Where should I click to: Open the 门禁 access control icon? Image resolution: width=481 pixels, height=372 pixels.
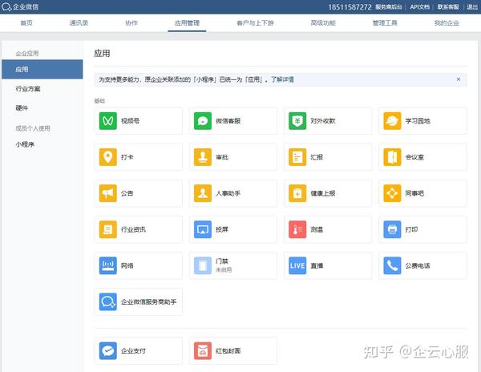(203, 265)
